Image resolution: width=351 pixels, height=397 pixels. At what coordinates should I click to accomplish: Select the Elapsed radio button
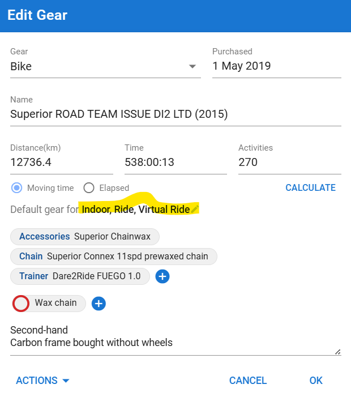(89, 188)
